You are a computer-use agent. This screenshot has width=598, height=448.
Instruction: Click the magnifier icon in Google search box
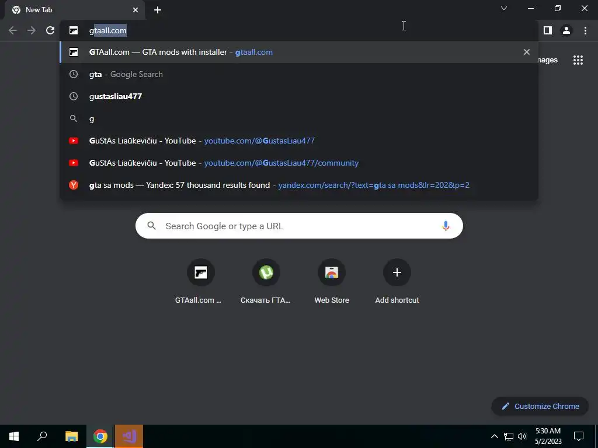coord(151,226)
